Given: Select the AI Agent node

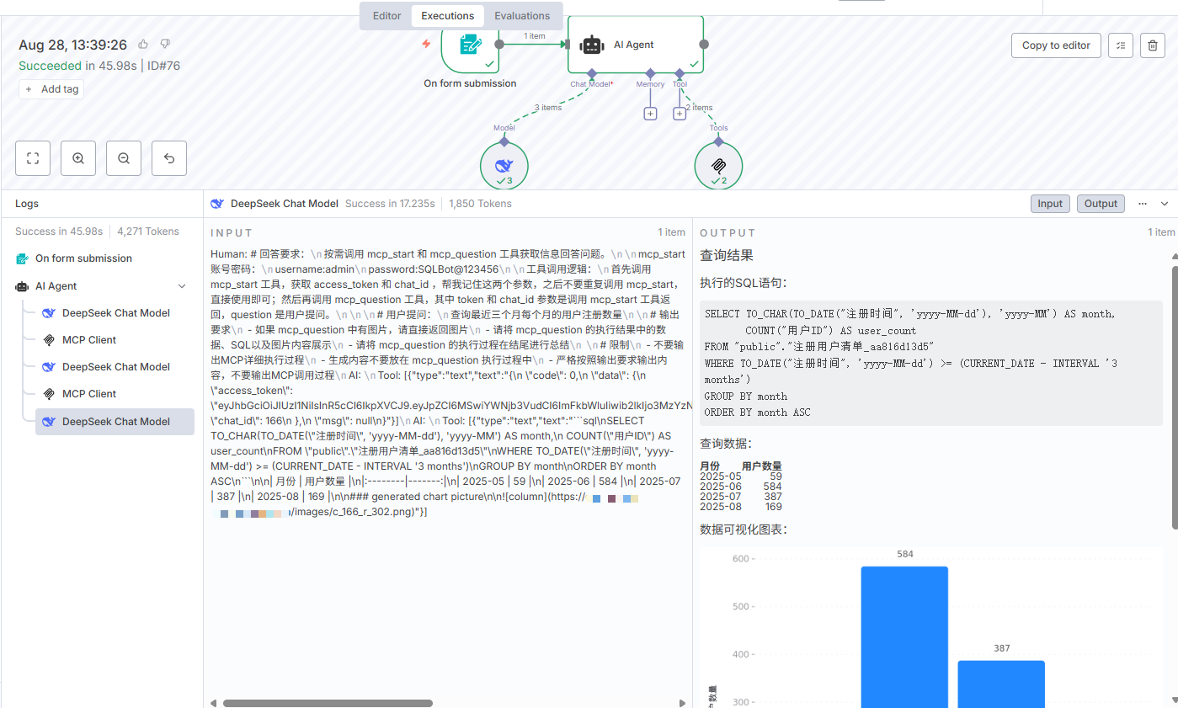Looking at the screenshot, I should (635, 45).
